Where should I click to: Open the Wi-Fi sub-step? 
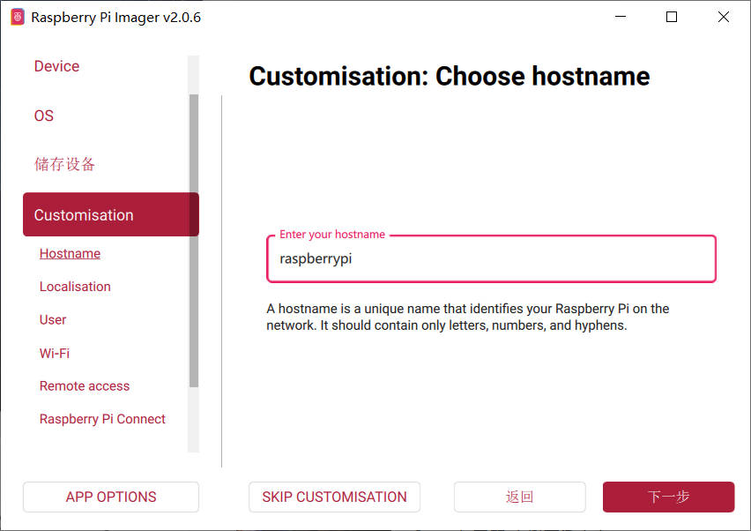pyautogui.click(x=55, y=353)
